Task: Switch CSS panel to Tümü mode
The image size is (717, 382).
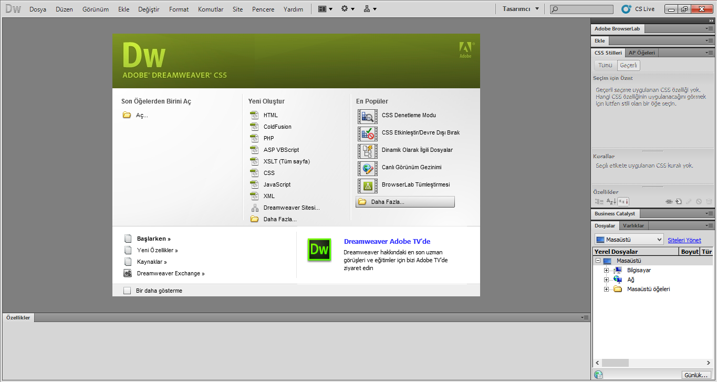Action: point(606,66)
